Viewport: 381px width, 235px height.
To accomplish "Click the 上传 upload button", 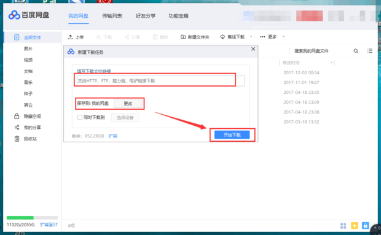I will pyautogui.click(x=76, y=37).
